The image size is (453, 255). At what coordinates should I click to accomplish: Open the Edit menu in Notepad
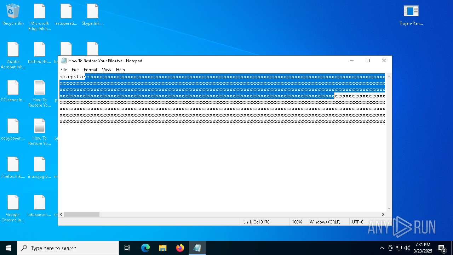[x=75, y=70]
